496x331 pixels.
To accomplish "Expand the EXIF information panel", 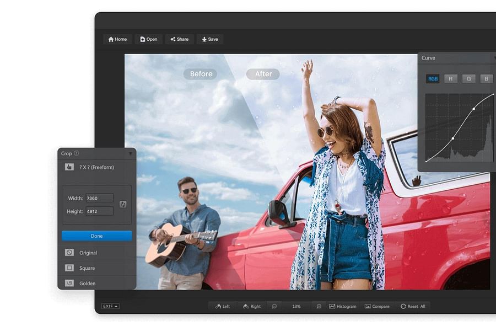I will (x=110, y=306).
